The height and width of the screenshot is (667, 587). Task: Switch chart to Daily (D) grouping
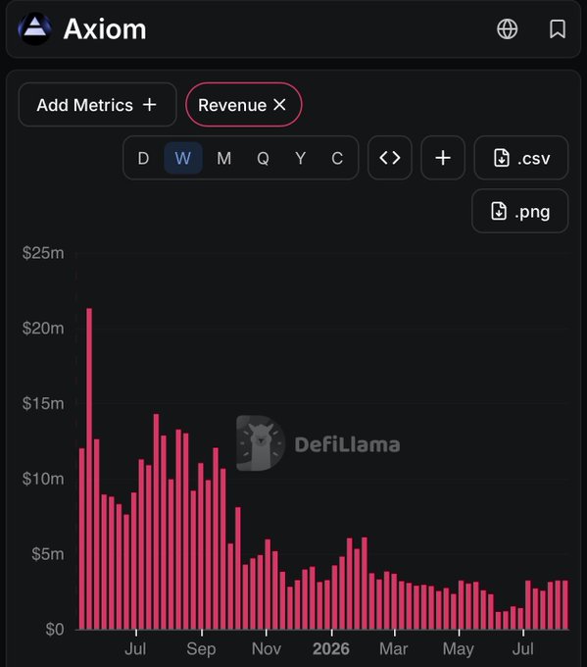pyautogui.click(x=143, y=158)
